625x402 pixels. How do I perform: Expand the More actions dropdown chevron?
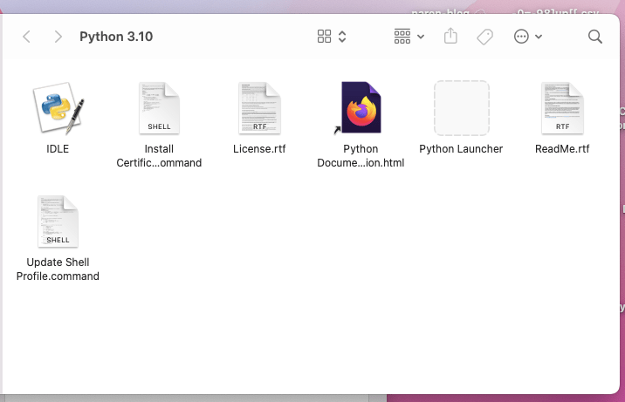539,37
